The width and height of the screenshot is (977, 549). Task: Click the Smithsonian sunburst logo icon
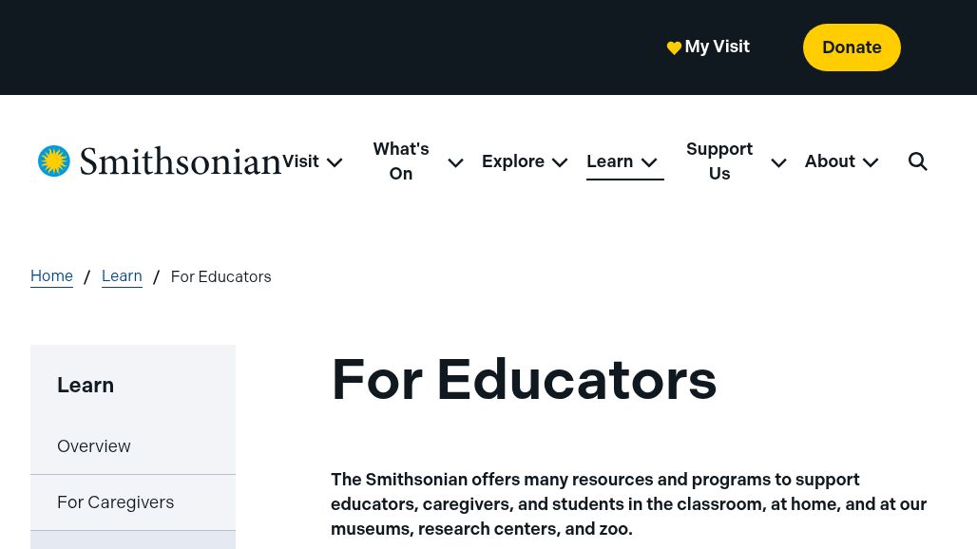point(54,161)
